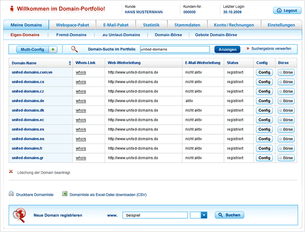Click the E-Mail-Weiterleitung column header
The width and height of the screenshot is (305, 232).
point(203,63)
